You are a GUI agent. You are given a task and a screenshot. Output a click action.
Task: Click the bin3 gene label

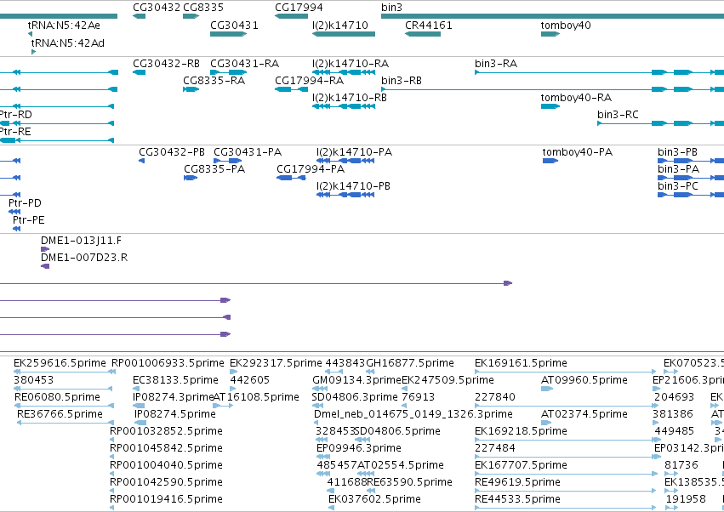[391, 8]
